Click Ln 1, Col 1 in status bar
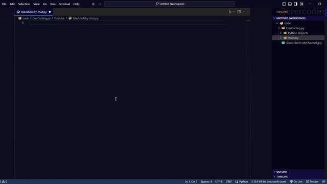Screen dimensions: 327x184 (191, 182)
